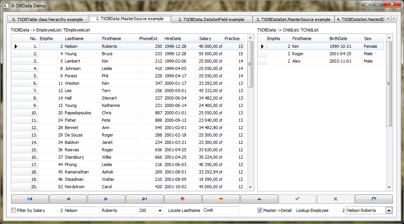Screen dimensions: 404x224
Task: Expand the PhoneExt 250 dropdown
Action: (160, 210)
